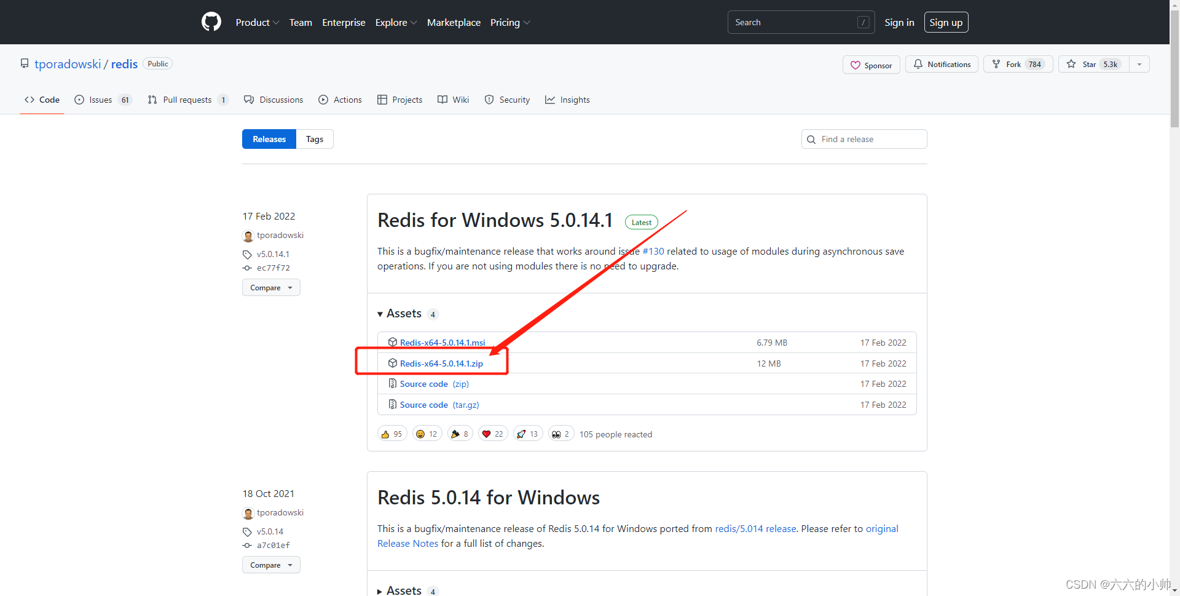Click Sign in link
Viewport: 1180px width, 596px height.
[x=899, y=22]
